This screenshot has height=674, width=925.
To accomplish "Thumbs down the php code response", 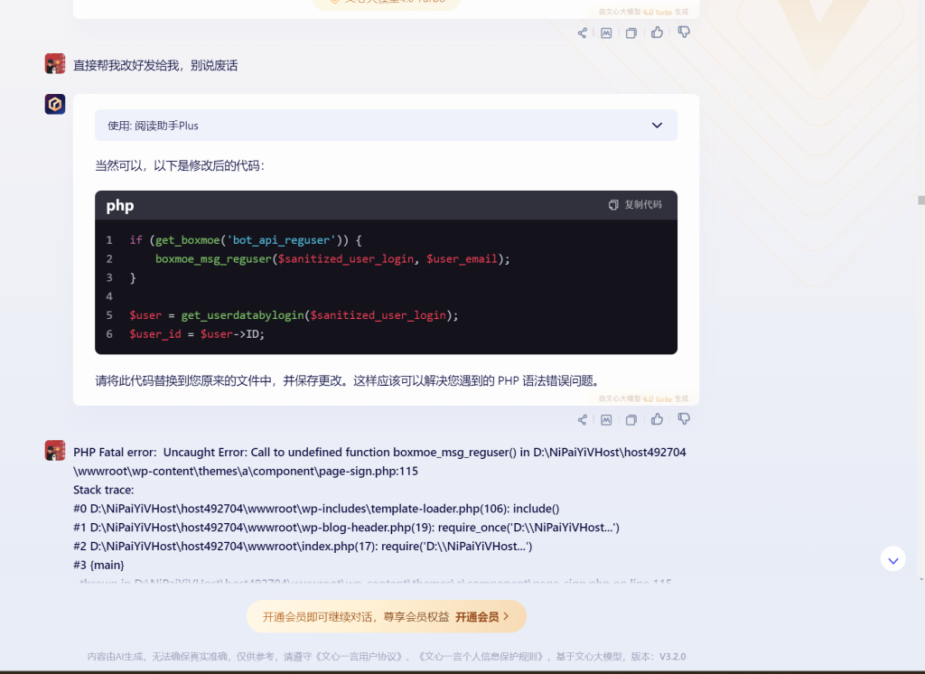I will 684,419.
